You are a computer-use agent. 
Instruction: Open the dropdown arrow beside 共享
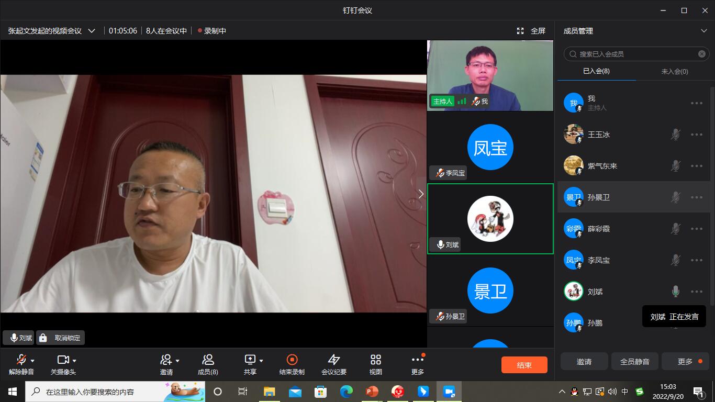tap(261, 361)
